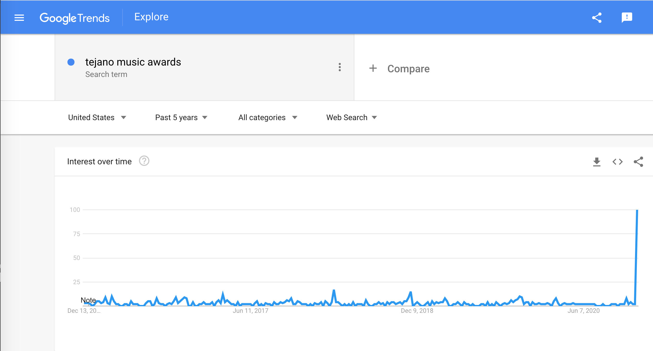Image resolution: width=653 pixels, height=351 pixels.
Task: Click the Note marker on the chart
Action: pos(88,300)
